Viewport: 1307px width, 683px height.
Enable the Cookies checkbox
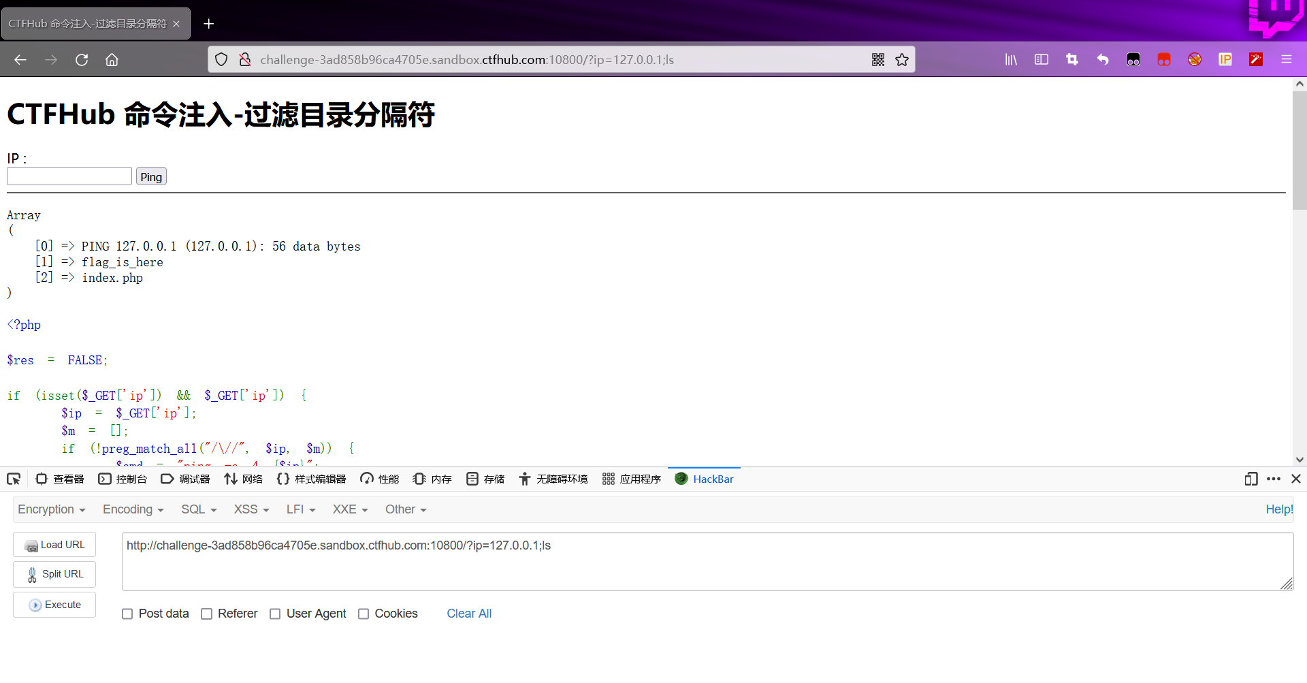tap(364, 614)
